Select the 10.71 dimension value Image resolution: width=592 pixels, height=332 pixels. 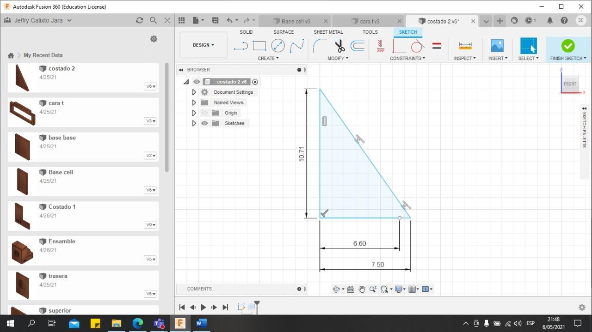302,153
